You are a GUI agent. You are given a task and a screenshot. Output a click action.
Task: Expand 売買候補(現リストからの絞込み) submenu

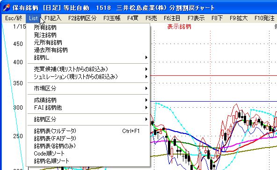pyautogui.click(x=88, y=69)
